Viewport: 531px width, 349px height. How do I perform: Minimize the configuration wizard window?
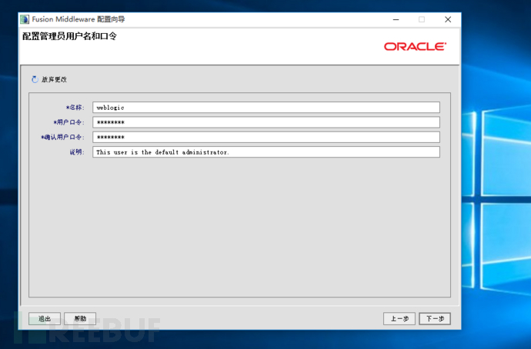(396, 20)
